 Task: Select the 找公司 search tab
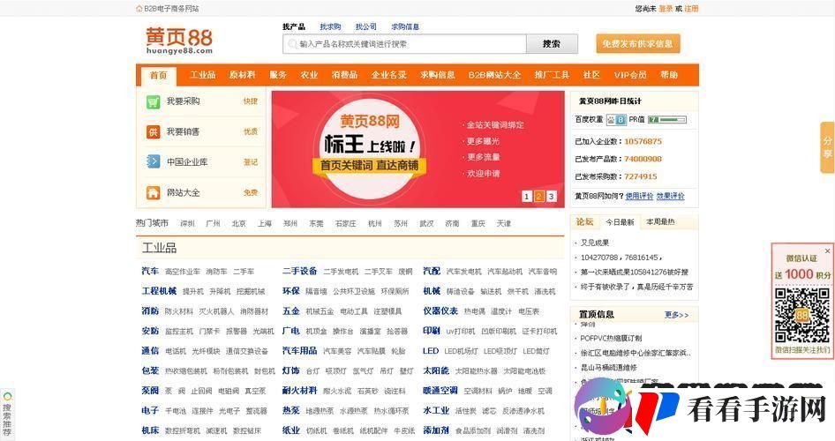click(365, 26)
